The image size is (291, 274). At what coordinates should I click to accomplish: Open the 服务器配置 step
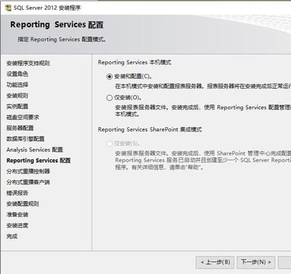pyautogui.click(x=20, y=128)
